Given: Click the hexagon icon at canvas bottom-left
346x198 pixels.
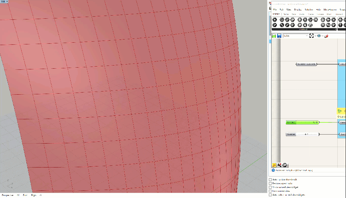Looking at the screenshot, I should pyautogui.click(x=284, y=165).
